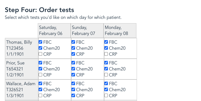The height and width of the screenshot is (101, 201).
Task: Uncheck Chem20 for Billy Thomas on Sunday
Action: click(x=73, y=48)
